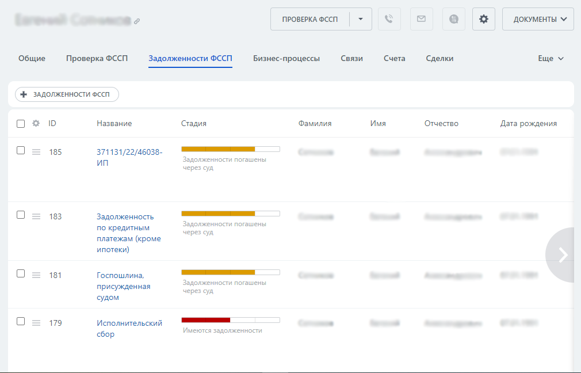Click the red stage bar for record 179
This screenshot has width=581, height=373.
click(x=206, y=320)
